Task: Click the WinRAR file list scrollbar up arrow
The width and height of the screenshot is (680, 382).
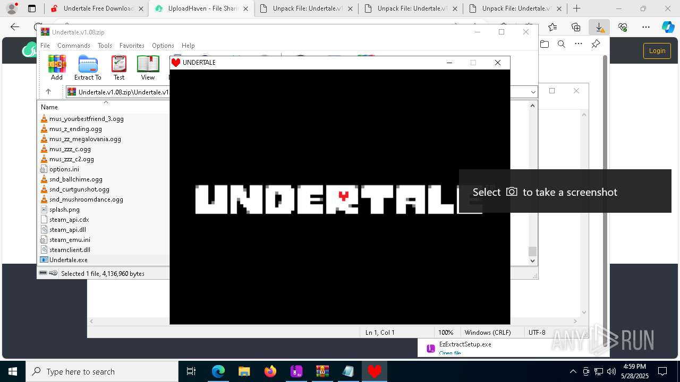Action: pyautogui.click(x=533, y=106)
